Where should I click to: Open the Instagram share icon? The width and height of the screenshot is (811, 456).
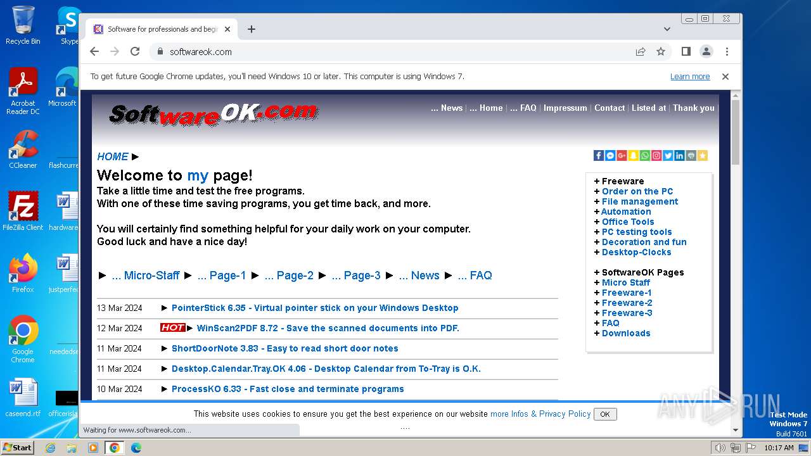coord(656,155)
